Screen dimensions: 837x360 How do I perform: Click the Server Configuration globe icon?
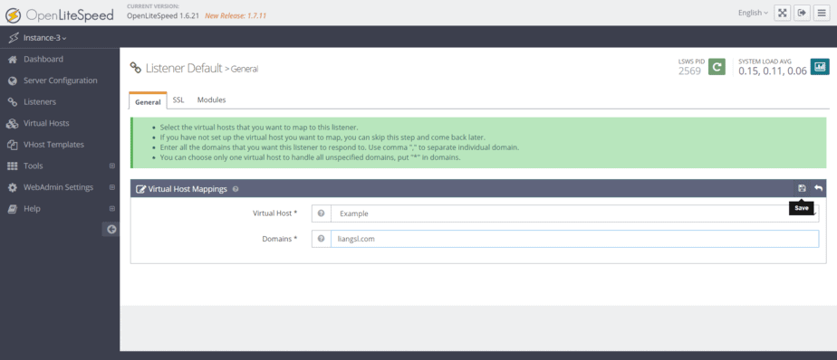click(x=13, y=81)
